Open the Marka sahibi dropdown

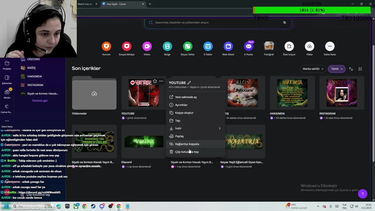click(x=313, y=69)
